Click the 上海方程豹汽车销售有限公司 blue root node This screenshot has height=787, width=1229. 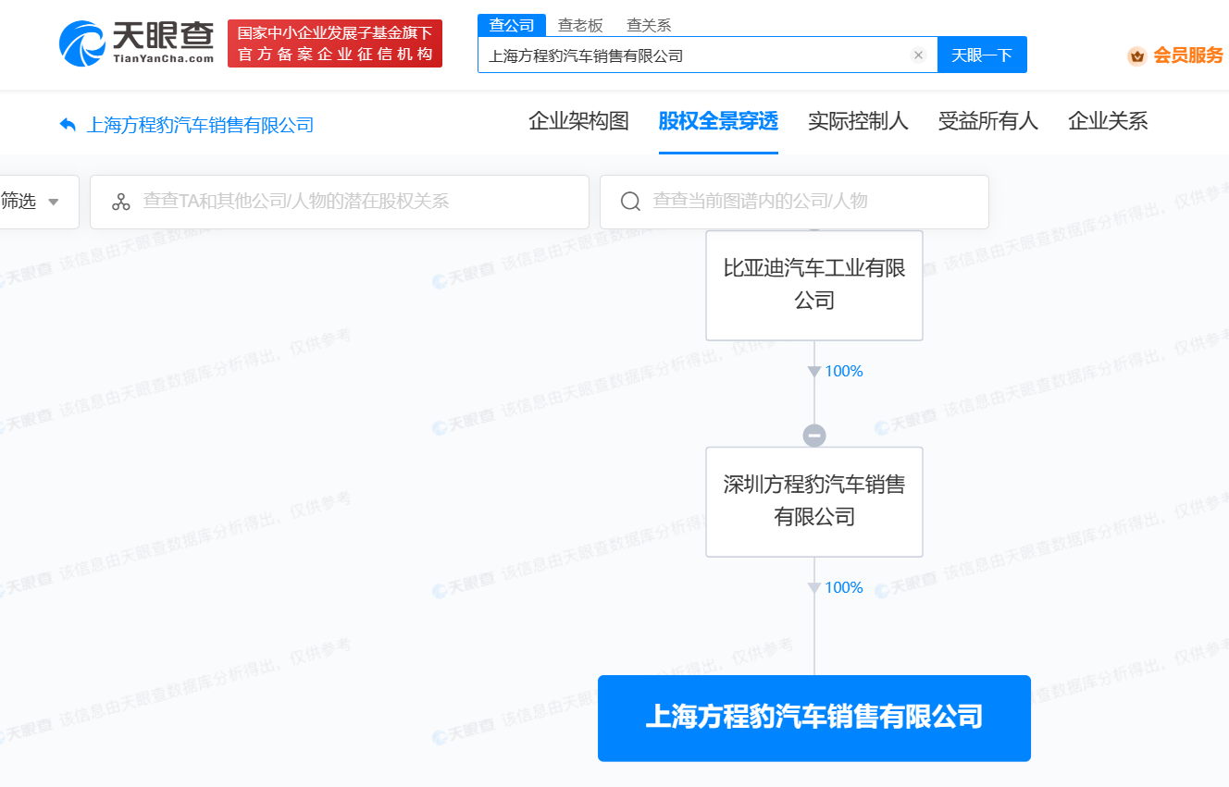click(x=814, y=718)
